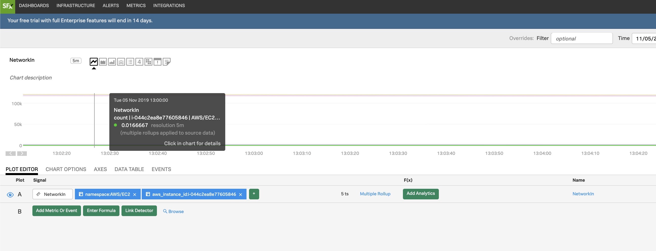This screenshot has height=251, width=656.
Task: Click the 5 ts time series count
Action: (345, 194)
